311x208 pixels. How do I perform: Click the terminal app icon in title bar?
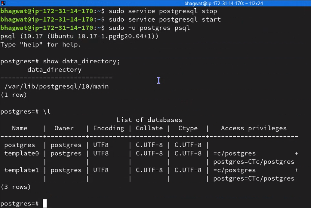(x=3, y=3)
